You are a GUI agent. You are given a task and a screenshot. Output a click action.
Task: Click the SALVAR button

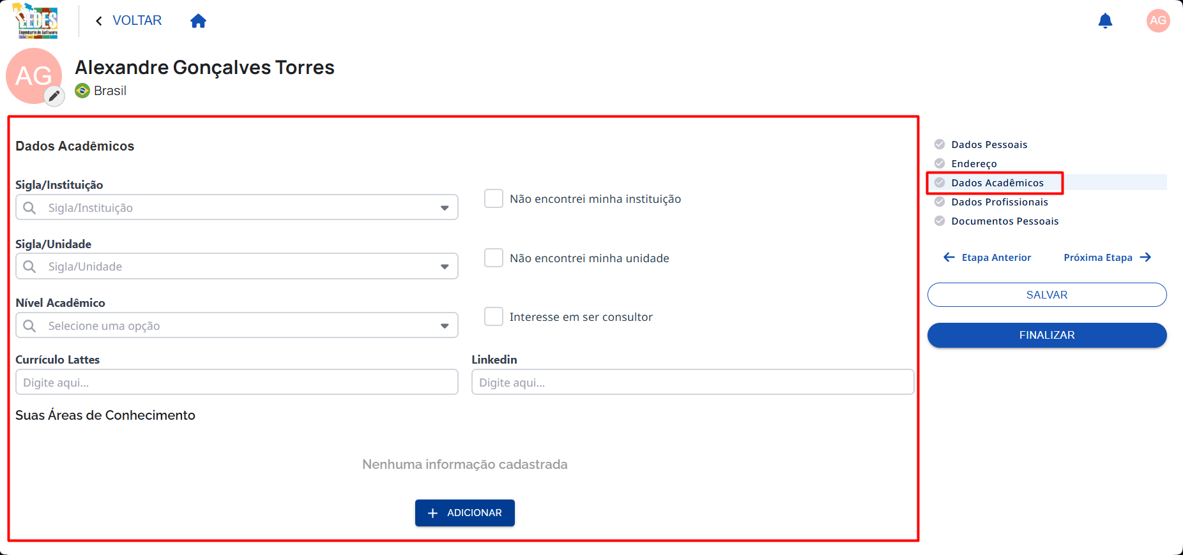pos(1047,295)
